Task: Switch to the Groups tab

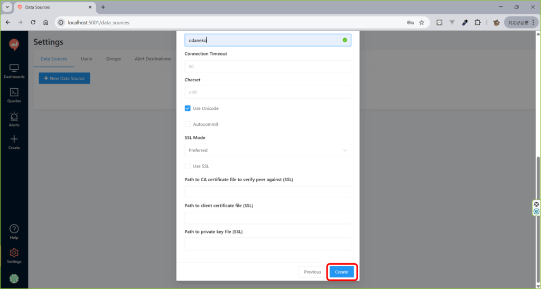Action: [113, 59]
